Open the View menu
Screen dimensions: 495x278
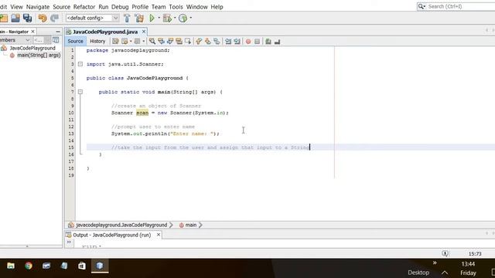(x=16, y=7)
